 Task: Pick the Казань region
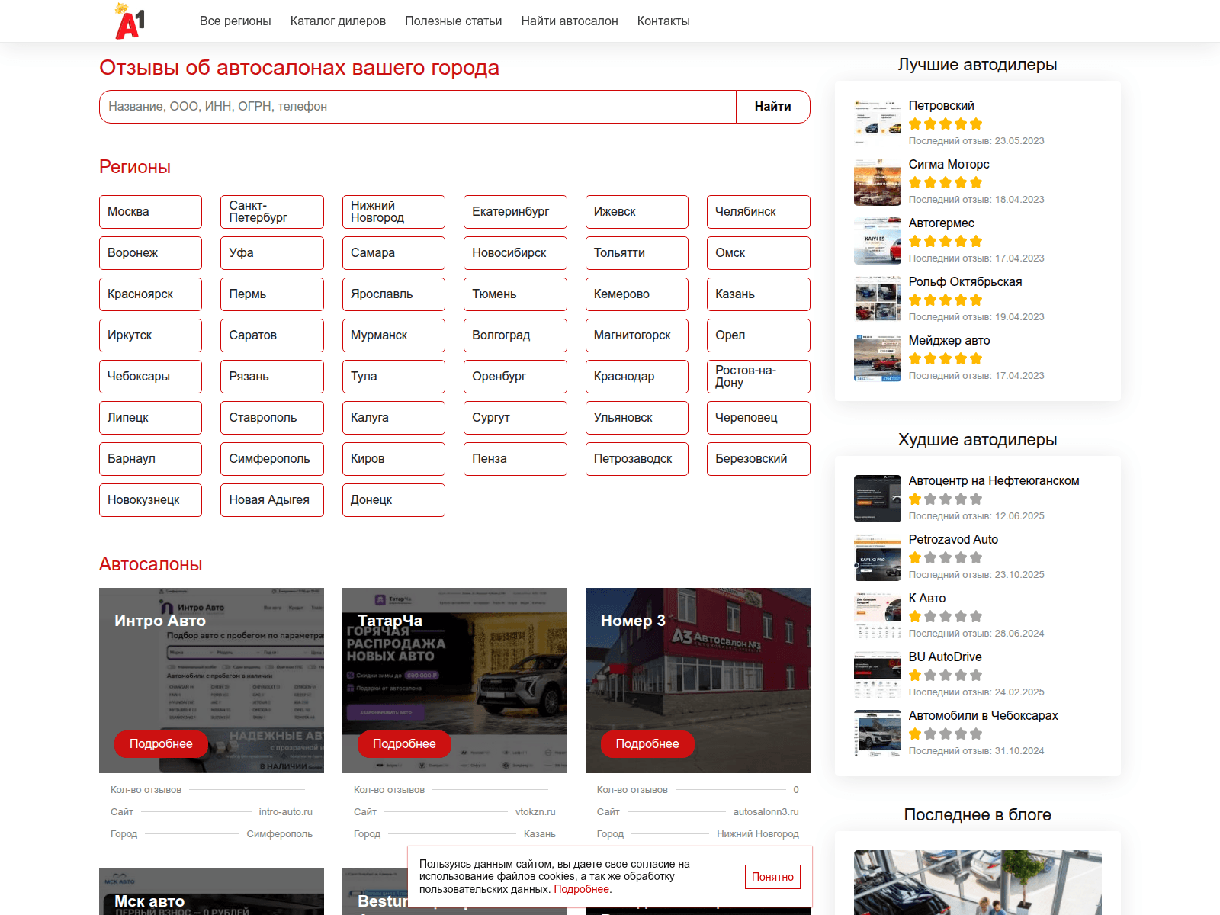click(759, 294)
